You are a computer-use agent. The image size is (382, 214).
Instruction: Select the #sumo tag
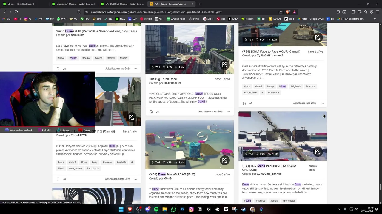(x=124, y=58)
